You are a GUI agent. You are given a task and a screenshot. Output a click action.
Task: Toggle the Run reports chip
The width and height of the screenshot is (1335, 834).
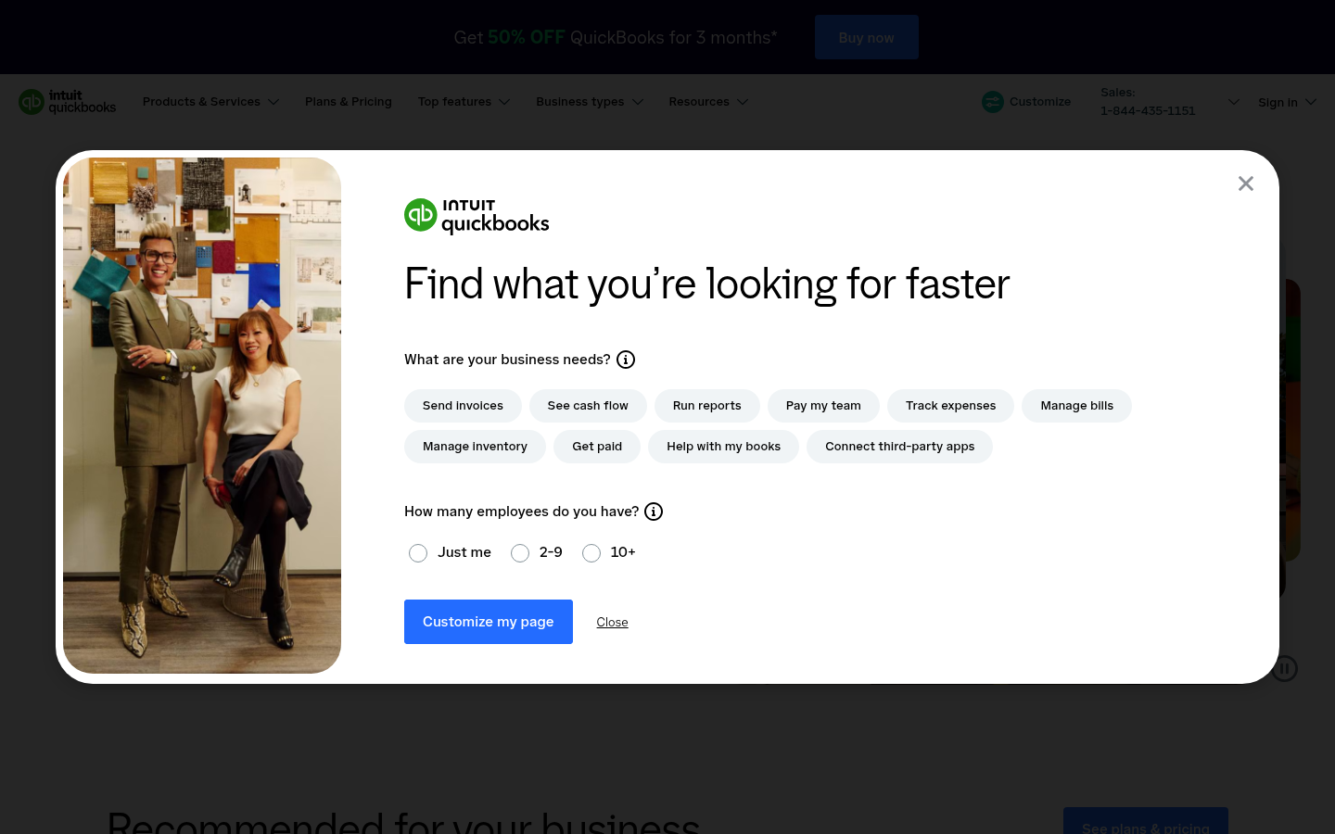point(707,406)
